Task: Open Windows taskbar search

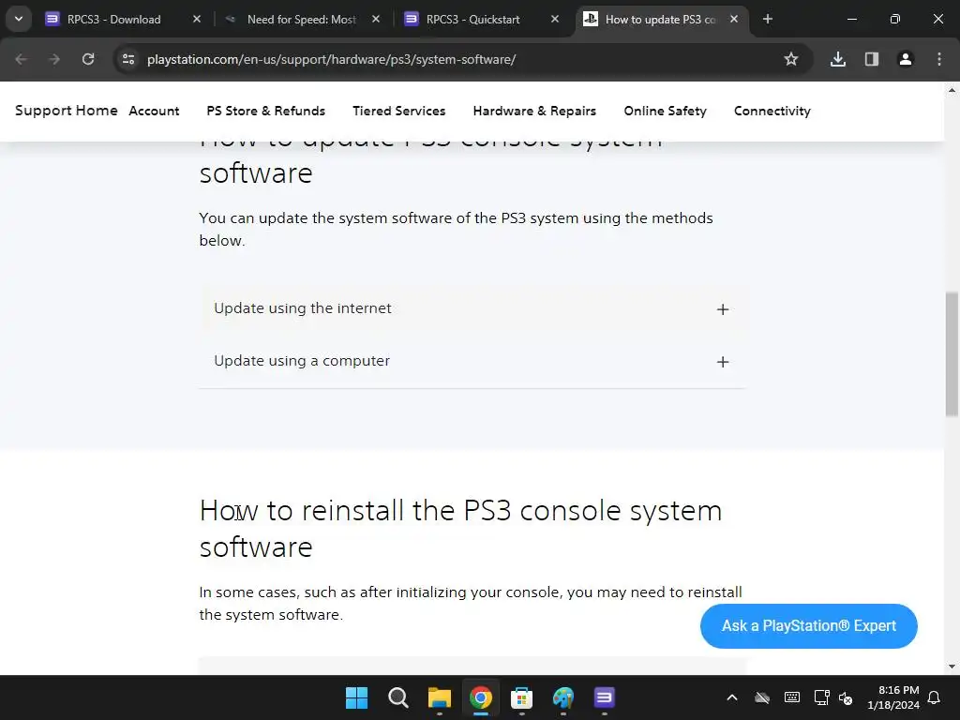Action: (397, 697)
